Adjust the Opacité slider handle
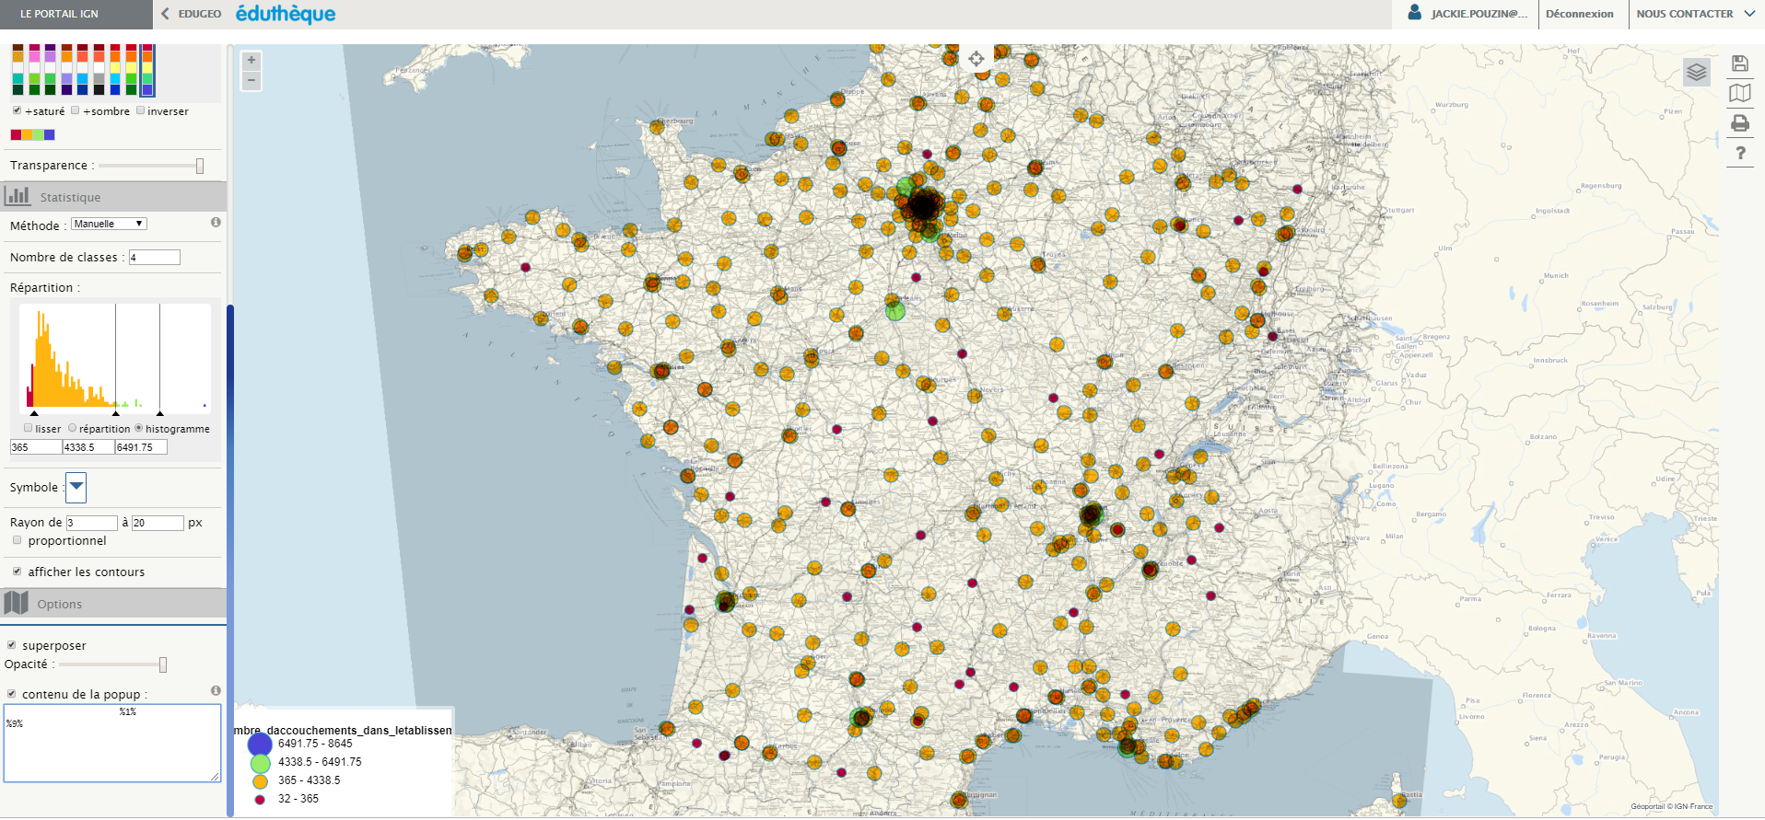This screenshot has width=1765, height=820. click(163, 664)
